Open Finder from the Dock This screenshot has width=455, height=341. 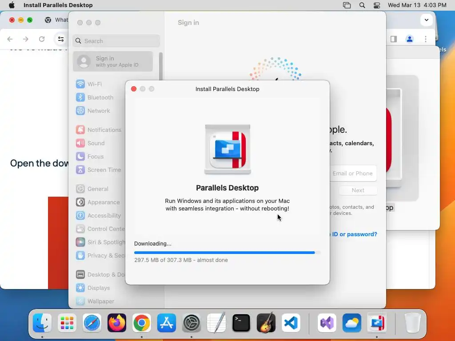(42, 323)
